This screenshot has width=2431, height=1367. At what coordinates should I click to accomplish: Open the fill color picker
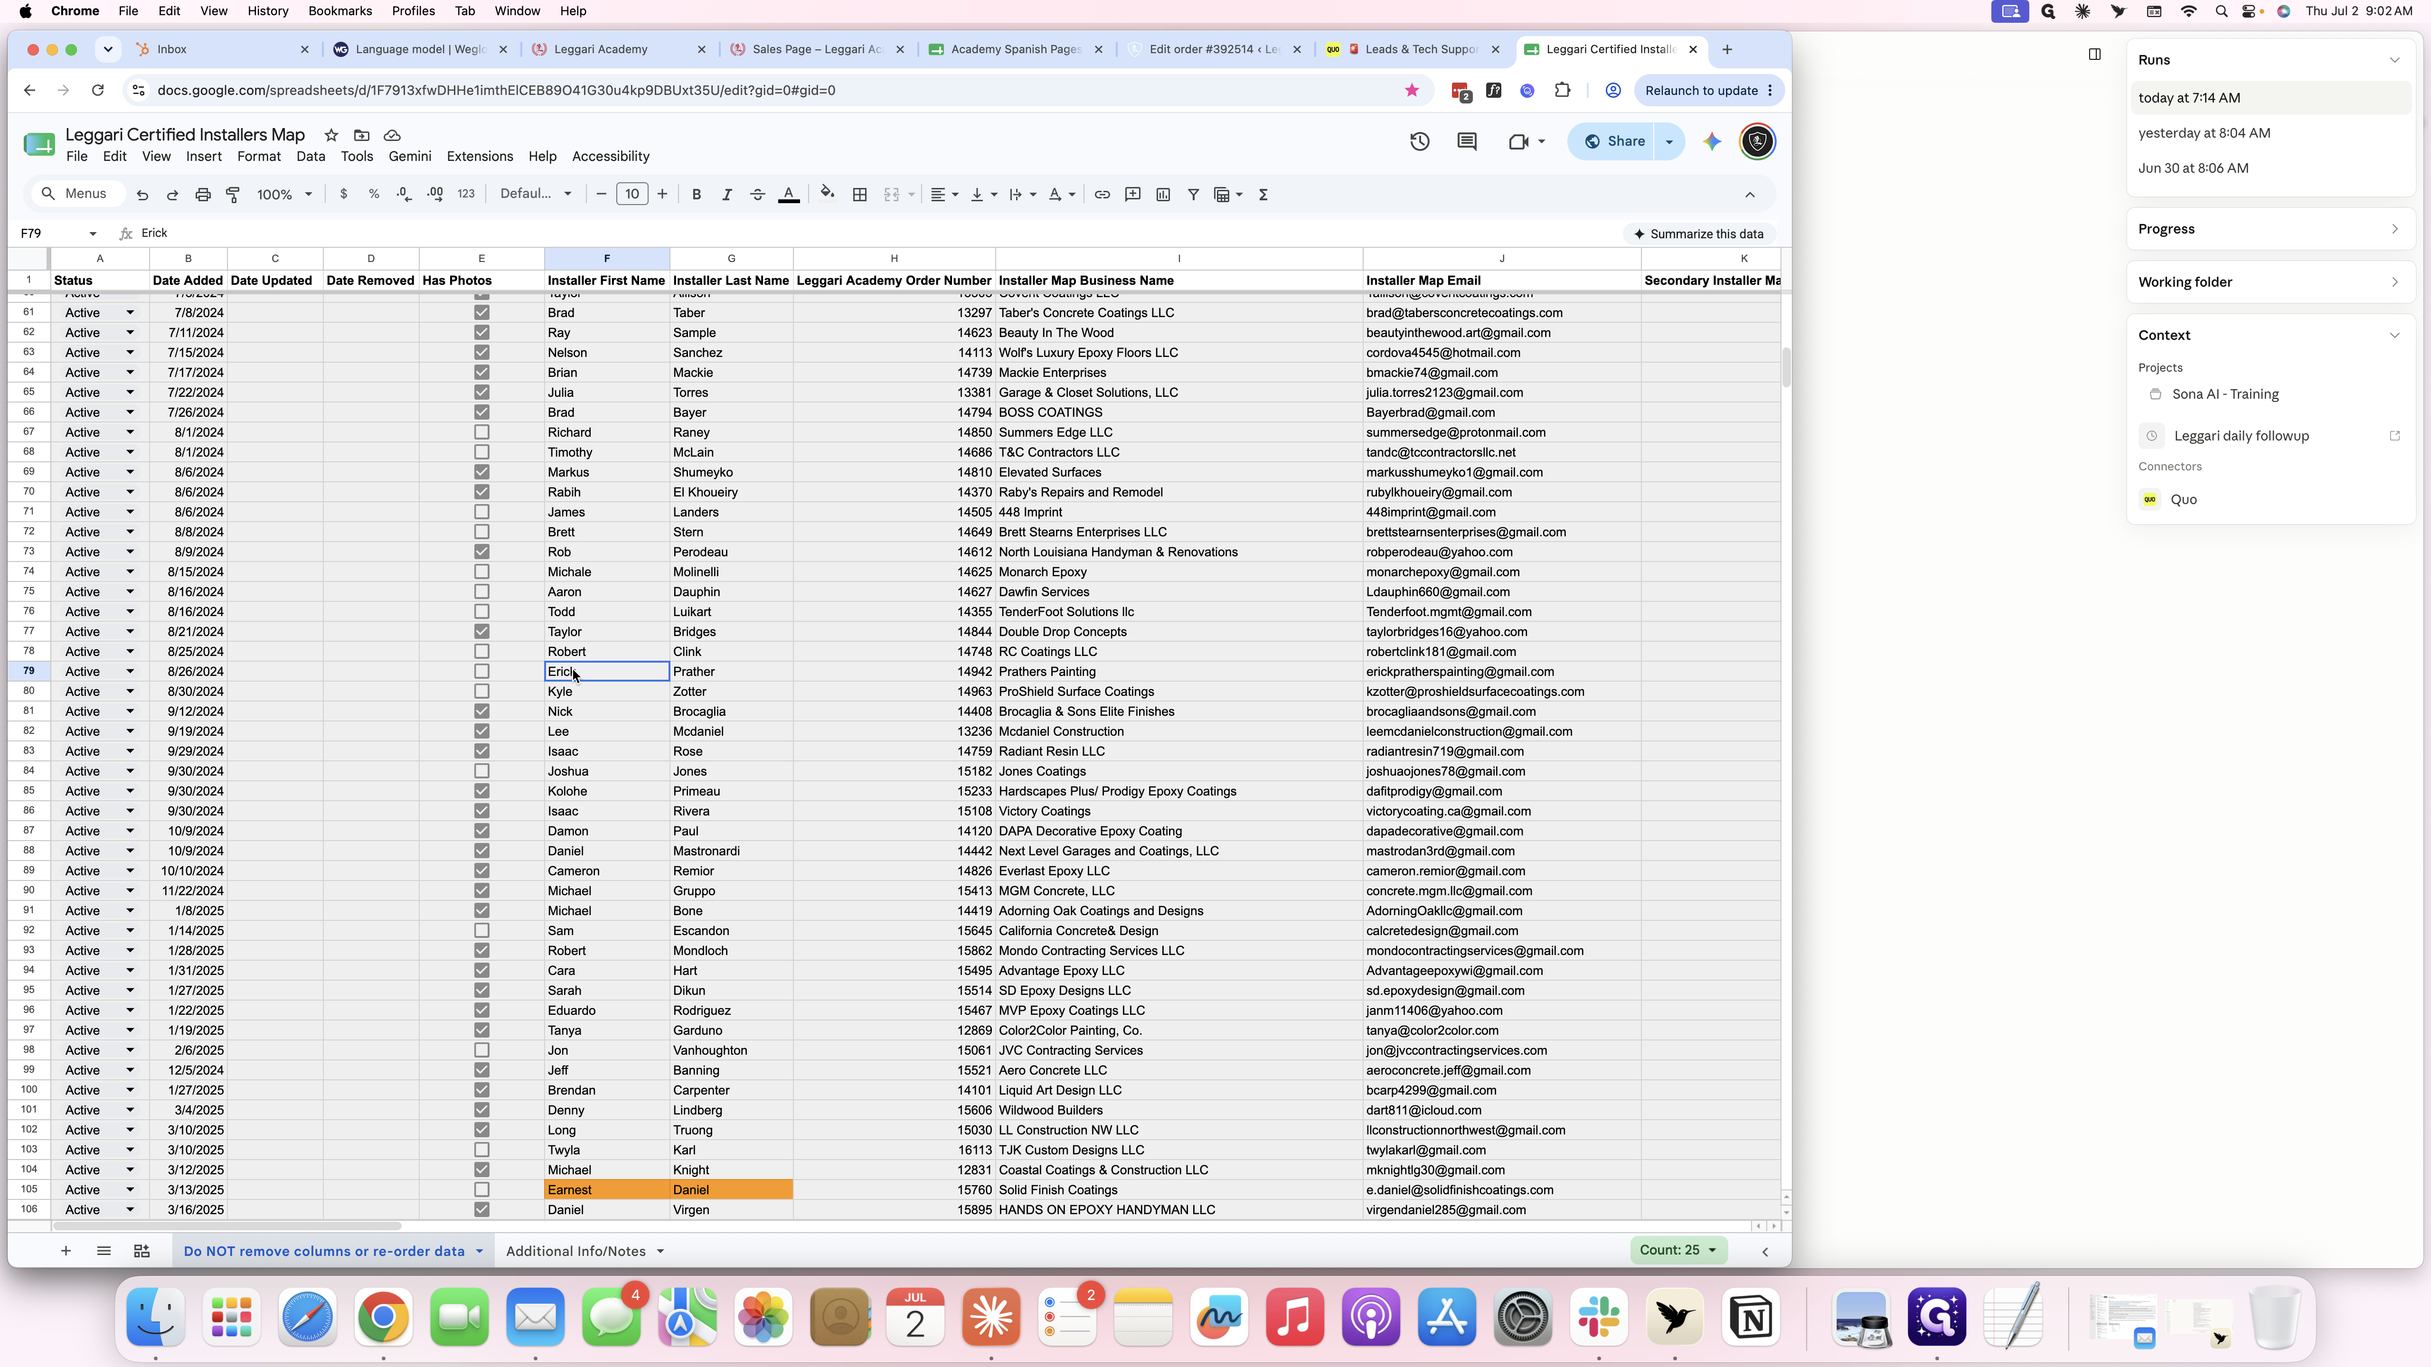click(828, 194)
